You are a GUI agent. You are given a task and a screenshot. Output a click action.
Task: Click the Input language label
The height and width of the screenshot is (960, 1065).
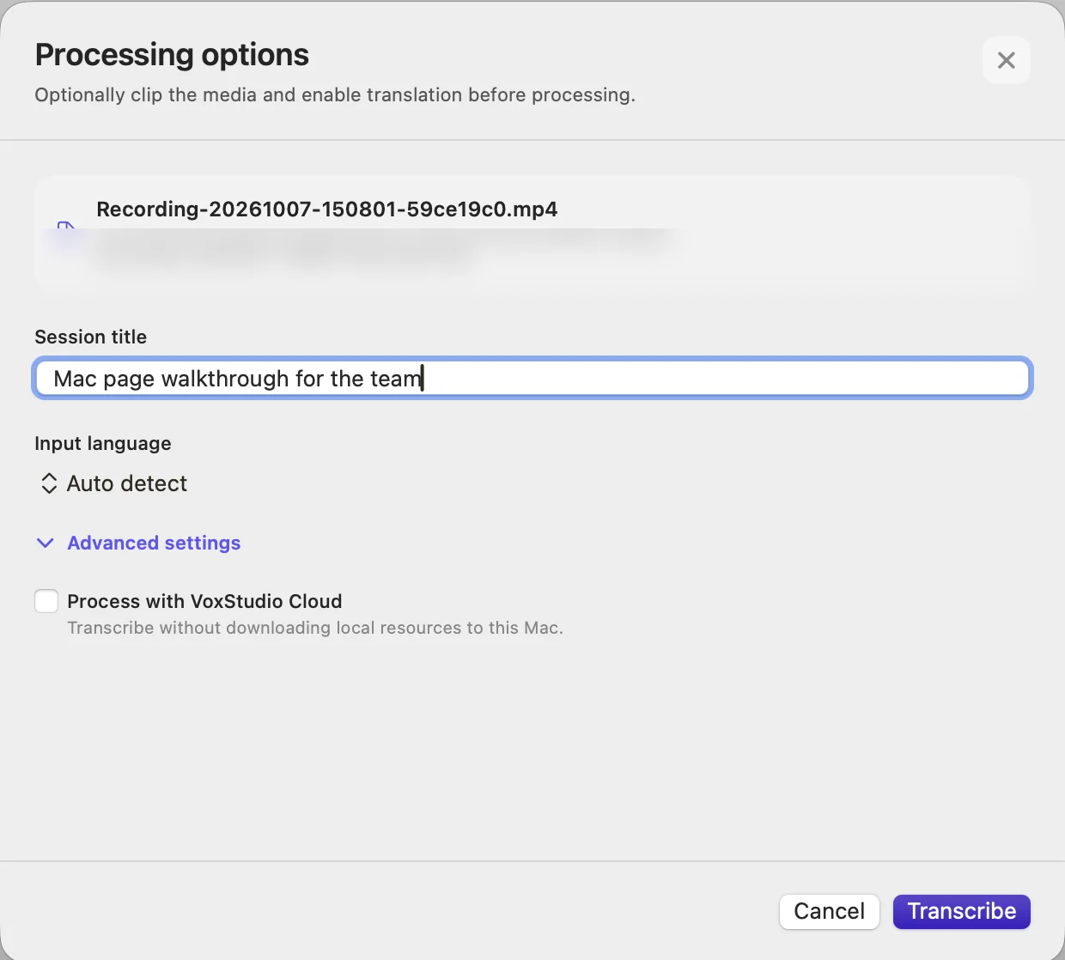(x=103, y=444)
